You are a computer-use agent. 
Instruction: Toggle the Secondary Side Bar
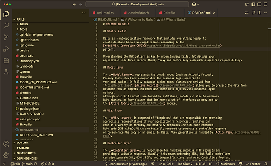266,5
